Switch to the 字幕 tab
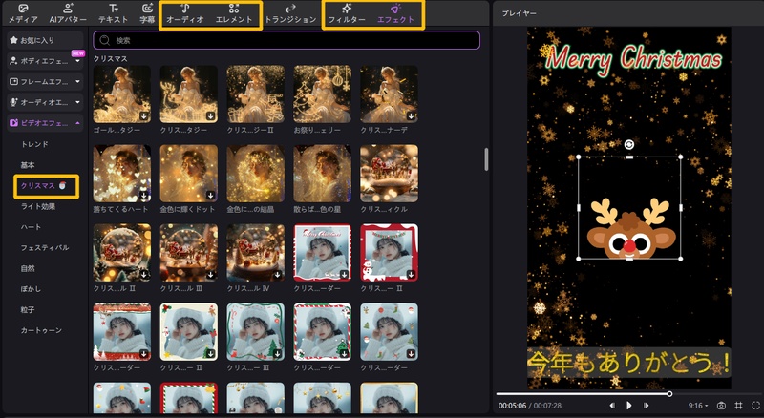This screenshot has height=418, width=764. (x=147, y=13)
